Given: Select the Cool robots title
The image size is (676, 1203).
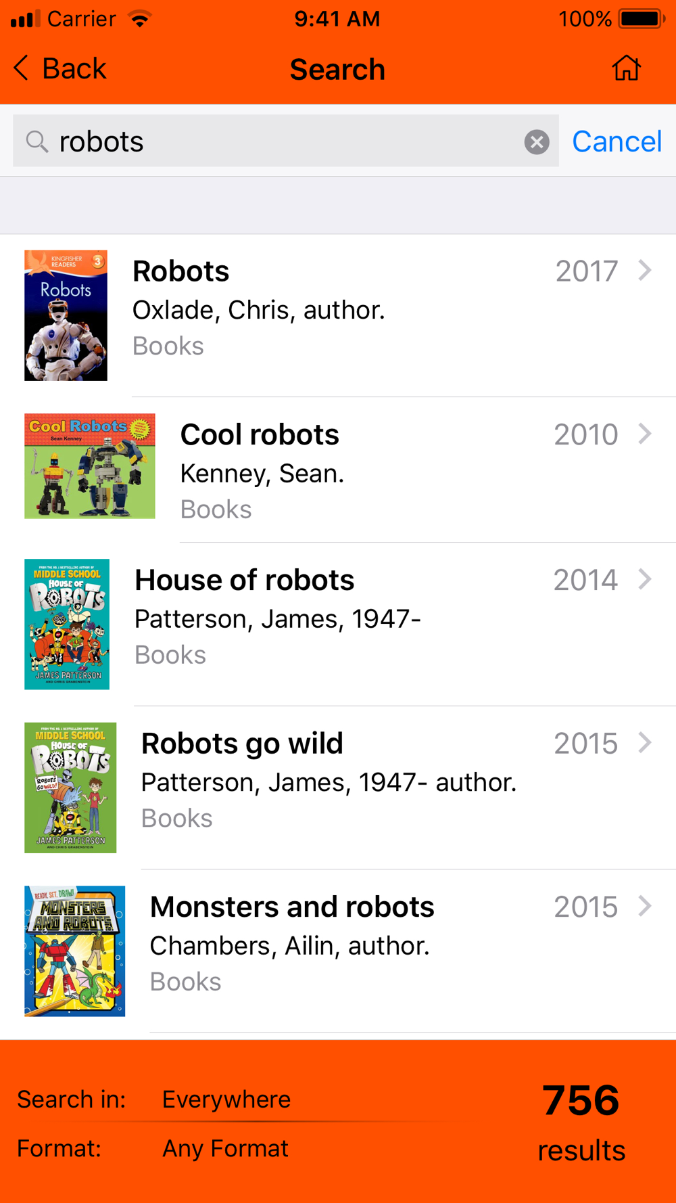Looking at the screenshot, I should [x=260, y=434].
